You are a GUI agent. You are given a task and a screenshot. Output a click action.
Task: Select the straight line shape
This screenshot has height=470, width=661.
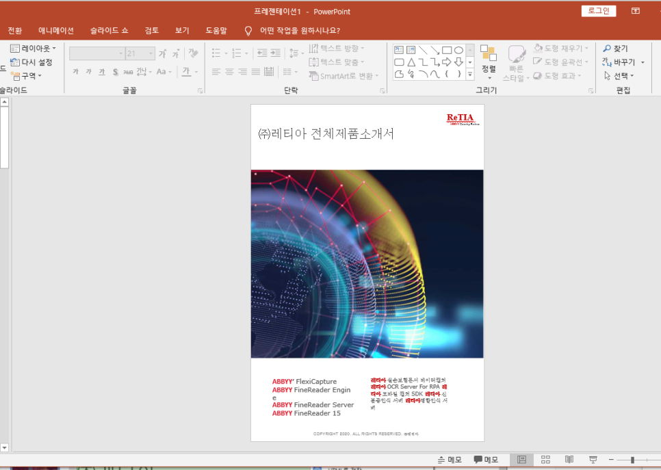(423, 50)
